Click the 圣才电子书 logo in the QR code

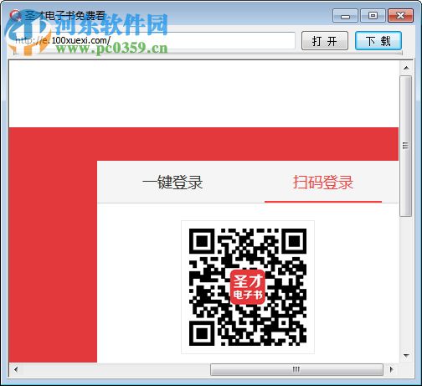click(x=248, y=287)
